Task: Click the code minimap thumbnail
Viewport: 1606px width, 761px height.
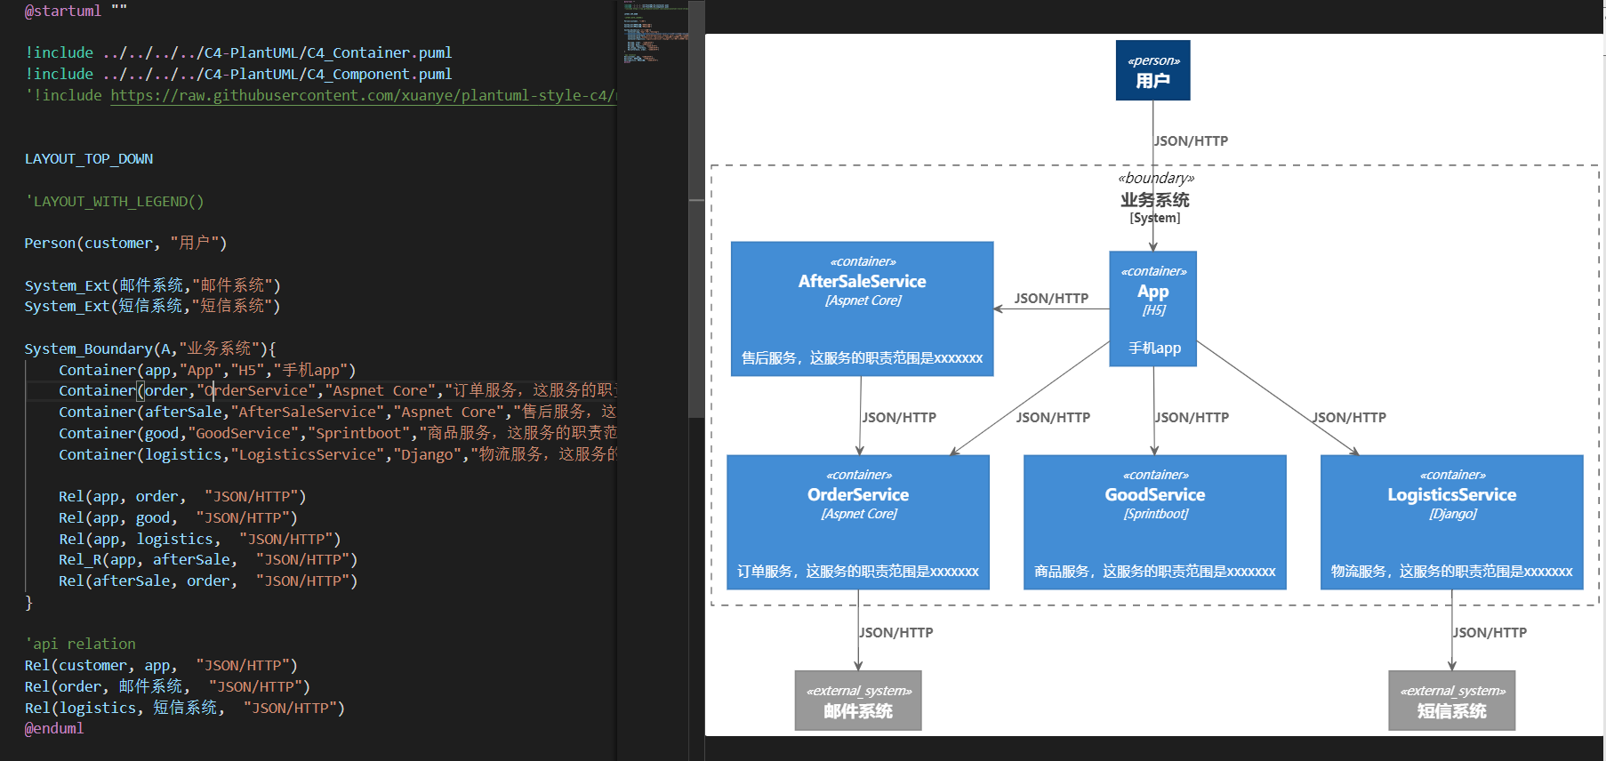Action: point(655,34)
